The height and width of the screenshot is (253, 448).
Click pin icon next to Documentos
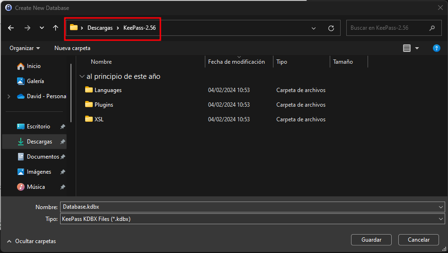(63, 157)
